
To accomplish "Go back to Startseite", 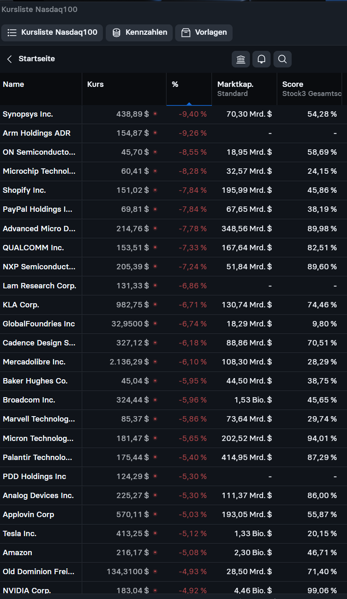I will (36, 59).
